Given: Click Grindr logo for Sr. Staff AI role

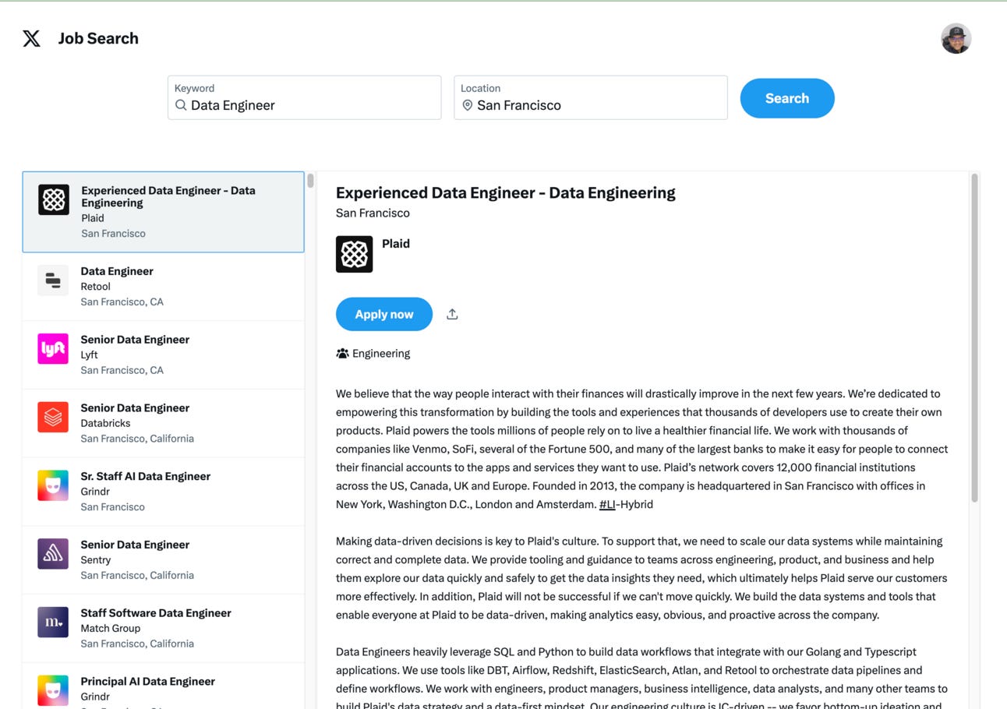Looking at the screenshot, I should tap(53, 485).
